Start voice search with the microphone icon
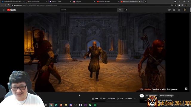 coord(126,10)
